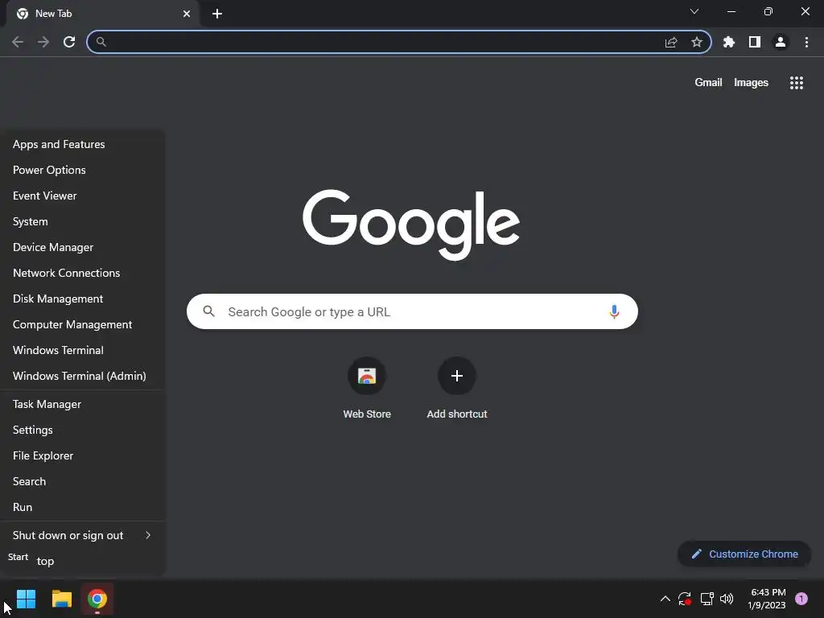Choose System in the menu
Screen dimensions: 824x618
(x=83, y=221)
